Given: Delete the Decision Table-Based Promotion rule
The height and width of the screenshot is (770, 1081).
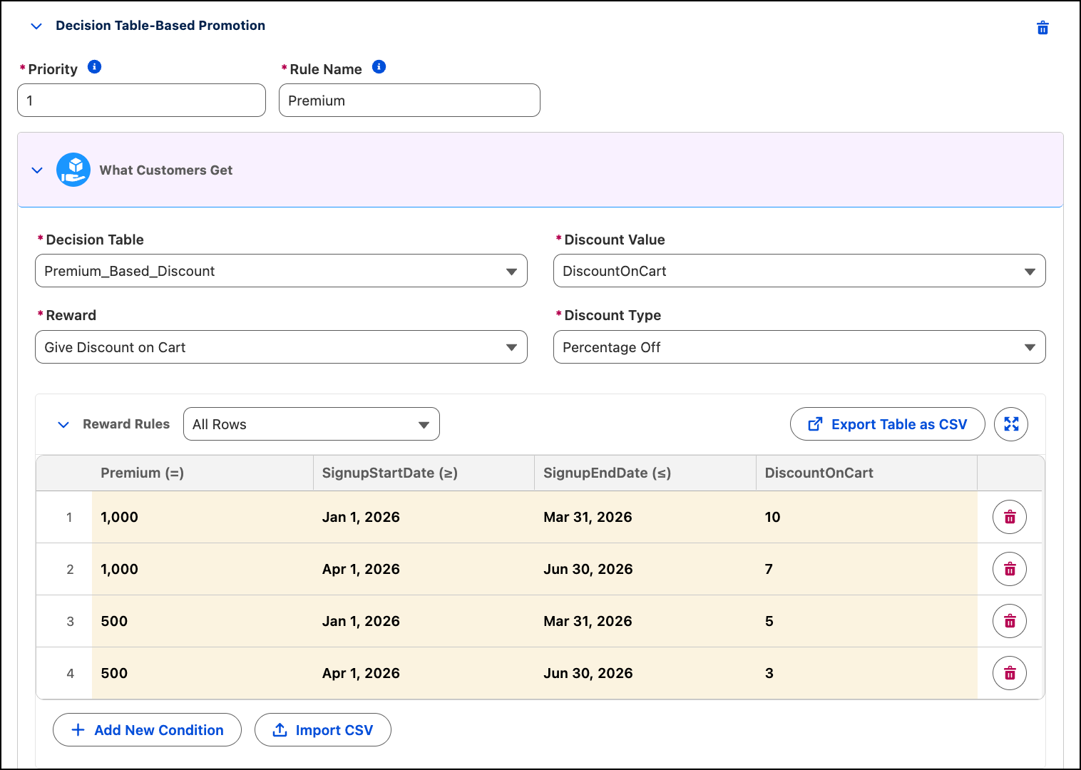Looking at the screenshot, I should pyautogui.click(x=1042, y=28).
